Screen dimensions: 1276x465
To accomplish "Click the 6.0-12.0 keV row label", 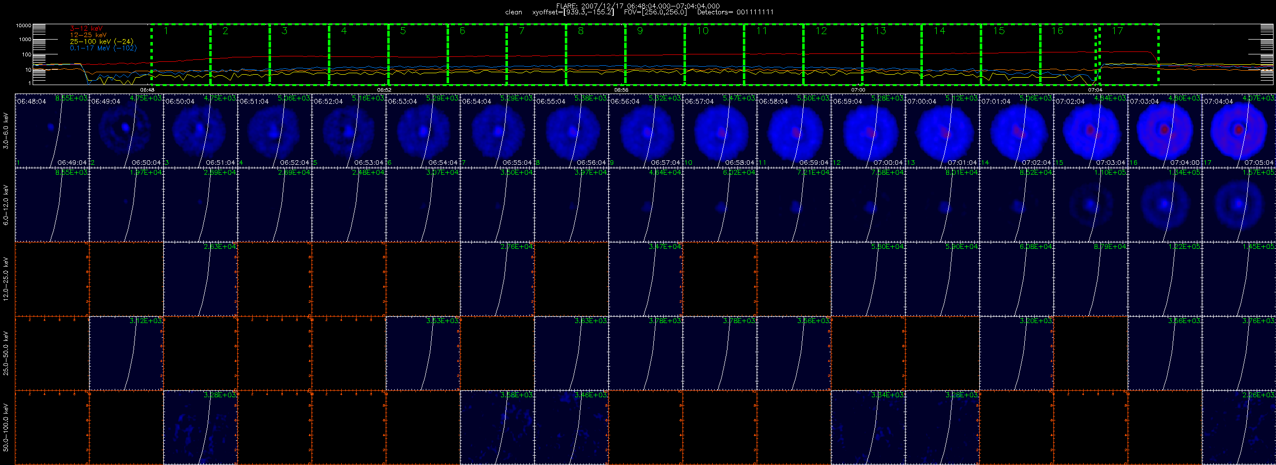I will pos(6,205).
